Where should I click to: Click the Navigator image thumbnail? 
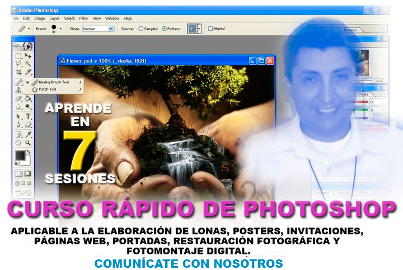pos(362,63)
